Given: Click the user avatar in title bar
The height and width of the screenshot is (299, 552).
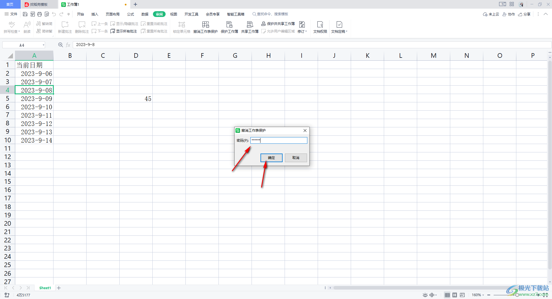Looking at the screenshot, I should 521,4.
